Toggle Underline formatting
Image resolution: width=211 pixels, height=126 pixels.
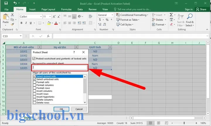coord(31,23)
